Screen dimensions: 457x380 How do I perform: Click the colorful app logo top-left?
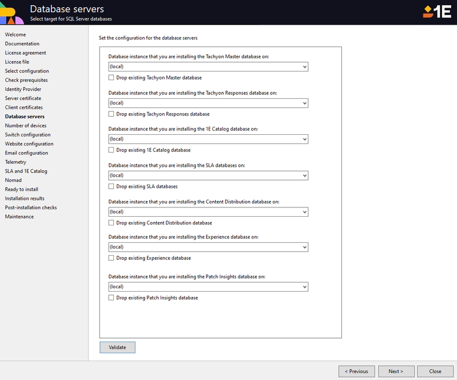click(x=12, y=13)
